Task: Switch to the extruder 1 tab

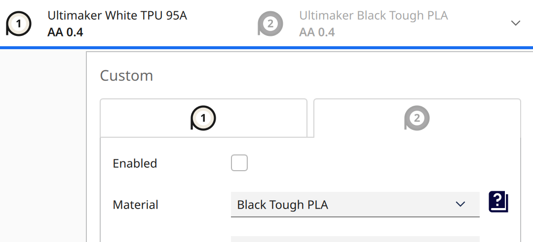Action: (x=203, y=118)
